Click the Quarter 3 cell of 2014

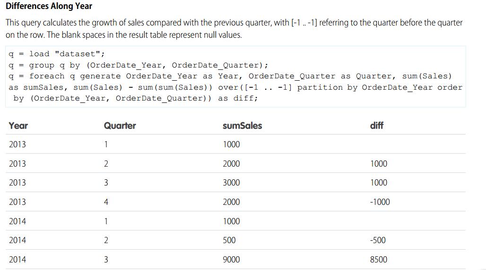106,260
